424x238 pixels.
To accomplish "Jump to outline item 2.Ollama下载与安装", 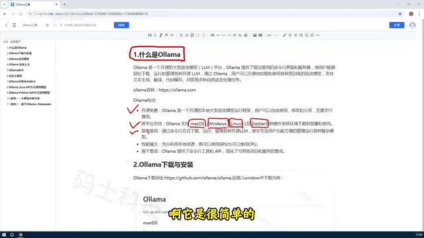I will [x=19, y=53].
